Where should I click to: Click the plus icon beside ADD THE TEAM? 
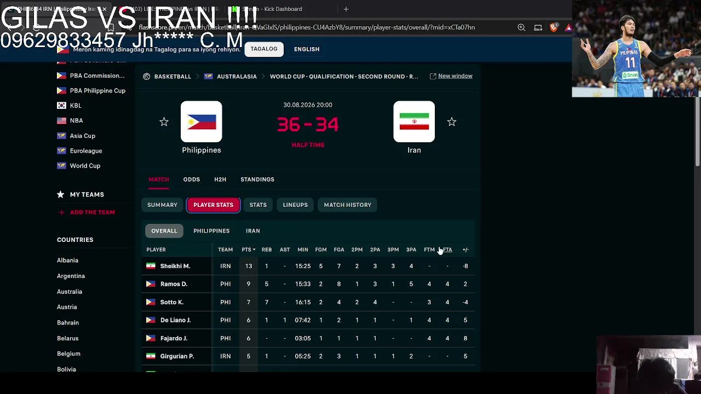[x=61, y=212]
